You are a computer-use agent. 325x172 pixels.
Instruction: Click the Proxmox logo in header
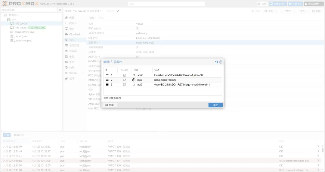(20, 4)
